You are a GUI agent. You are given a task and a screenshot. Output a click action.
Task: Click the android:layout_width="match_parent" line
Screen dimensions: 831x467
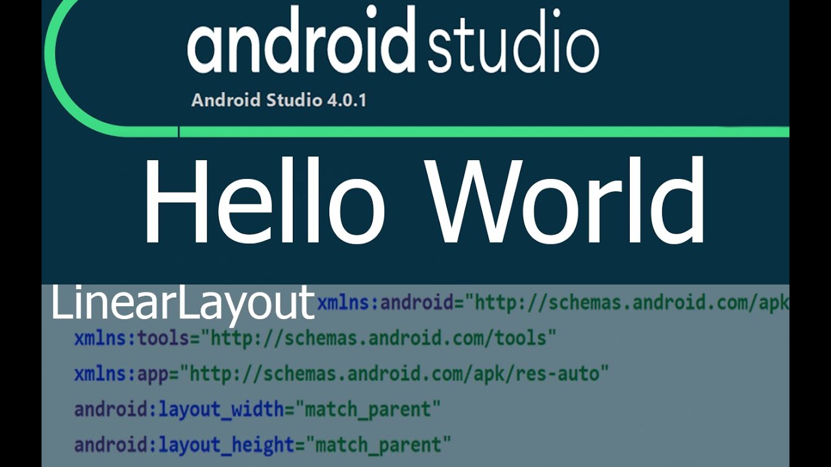pos(257,410)
